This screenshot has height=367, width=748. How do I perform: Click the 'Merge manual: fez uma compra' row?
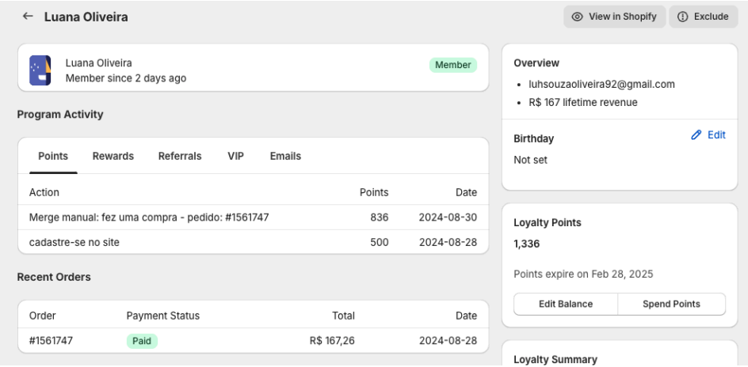point(254,218)
